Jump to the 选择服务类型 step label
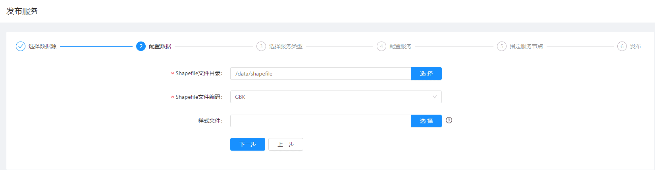Image resolution: width=655 pixels, height=170 pixels. [x=286, y=46]
